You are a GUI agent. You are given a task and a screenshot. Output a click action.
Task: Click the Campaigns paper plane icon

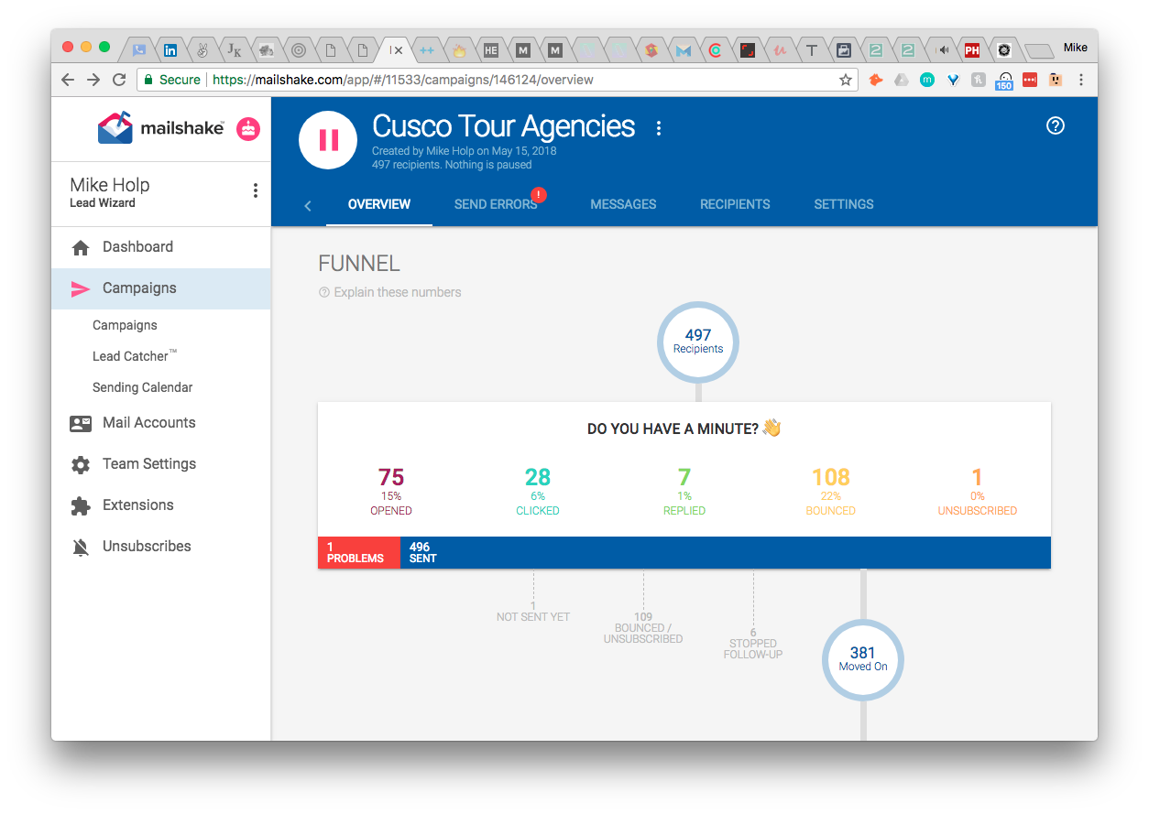point(81,289)
